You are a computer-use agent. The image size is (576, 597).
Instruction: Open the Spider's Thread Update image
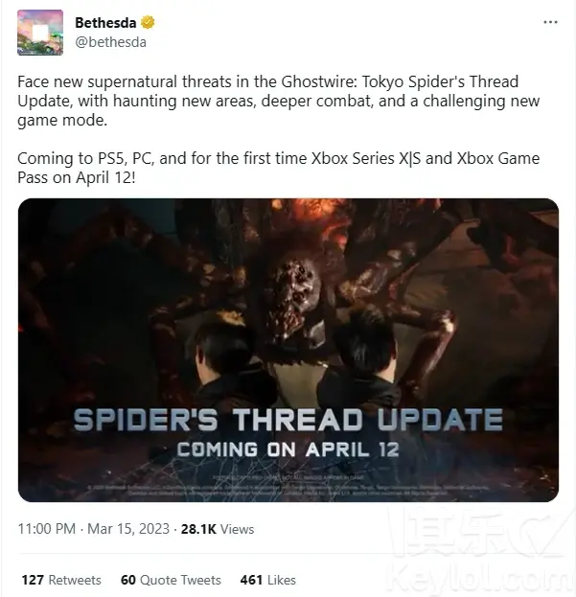tap(288, 350)
